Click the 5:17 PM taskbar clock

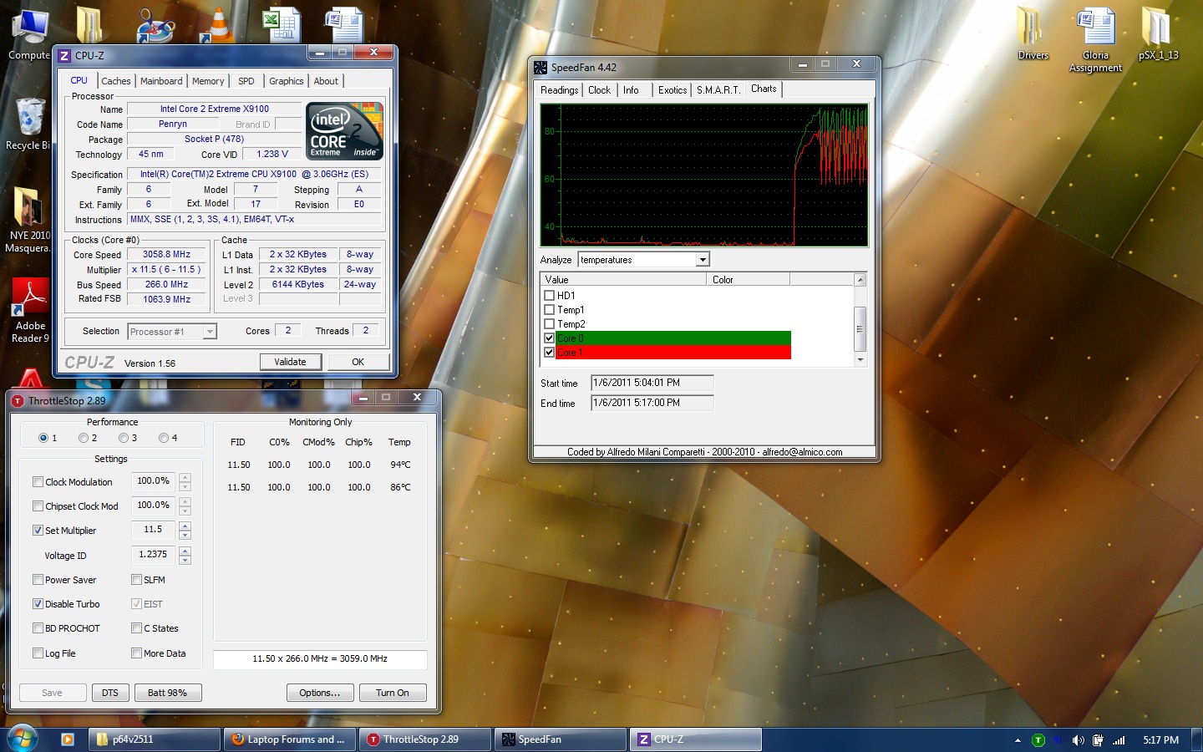1160,740
